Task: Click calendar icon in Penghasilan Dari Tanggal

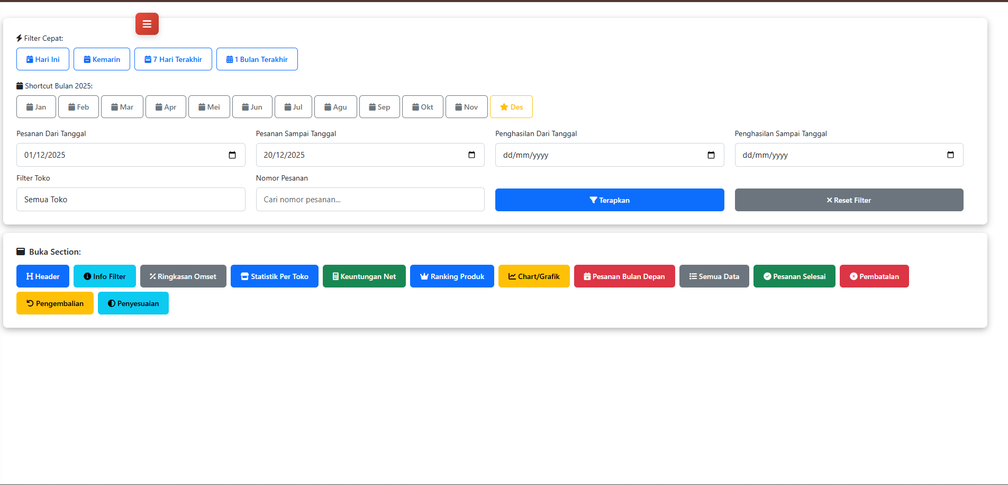Action: tap(711, 155)
